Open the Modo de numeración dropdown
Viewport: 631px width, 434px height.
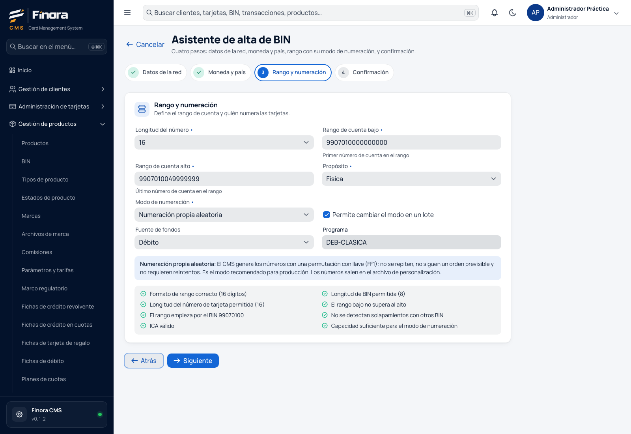pyautogui.click(x=224, y=215)
